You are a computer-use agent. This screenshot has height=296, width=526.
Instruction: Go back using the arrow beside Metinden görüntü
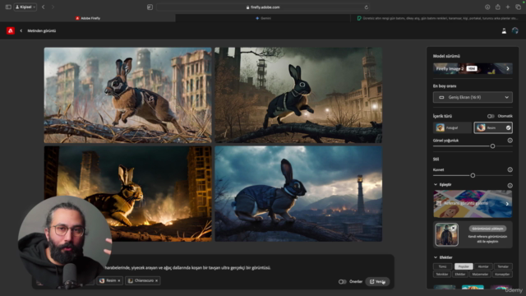tap(21, 31)
